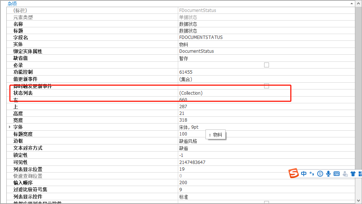The image size is (362, 204).
Task: Open the Sogou account login icon
Action: [345, 174]
